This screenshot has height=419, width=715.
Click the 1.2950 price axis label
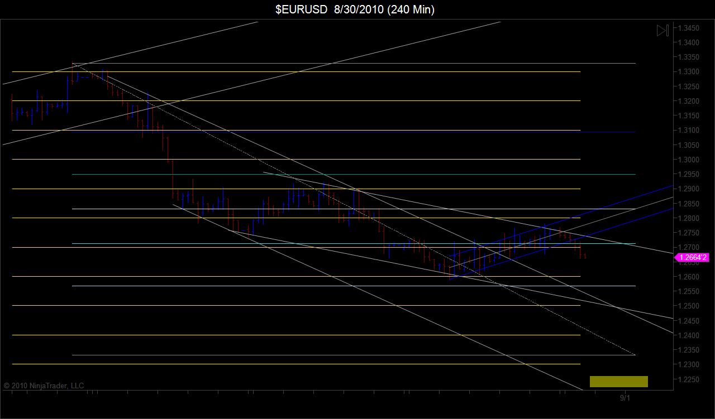tap(689, 174)
